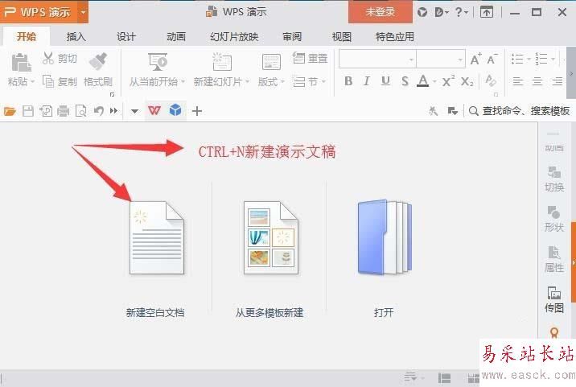Click the blue cube icon tab
Screen dimensions: 576x387
click(175, 110)
